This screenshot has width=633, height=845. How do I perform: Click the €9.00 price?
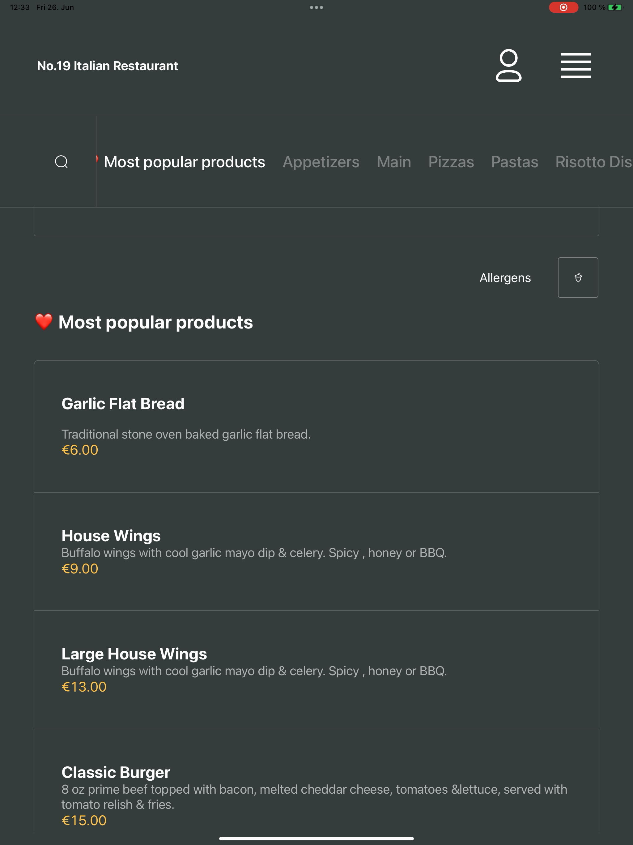point(80,568)
